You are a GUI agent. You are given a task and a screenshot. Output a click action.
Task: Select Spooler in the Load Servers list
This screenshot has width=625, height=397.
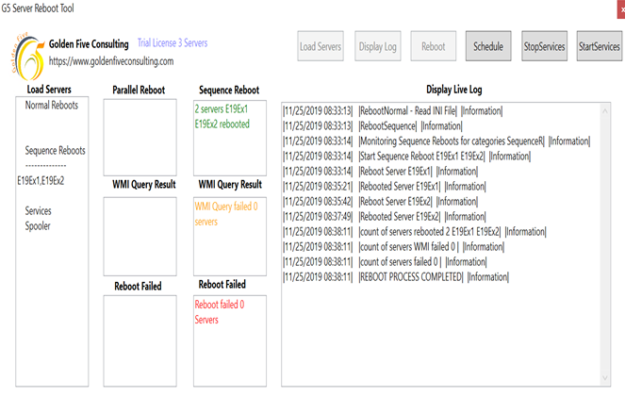click(x=39, y=225)
